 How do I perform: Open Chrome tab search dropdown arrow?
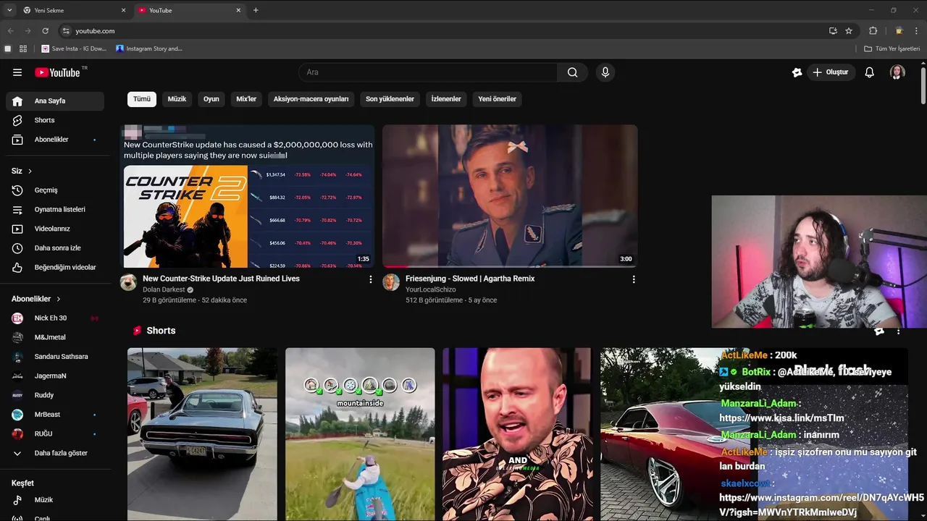pyautogui.click(x=9, y=10)
